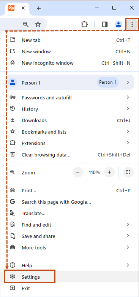
Task: Enter fullscreen using the Zoom row icon
Action: [128, 172]
